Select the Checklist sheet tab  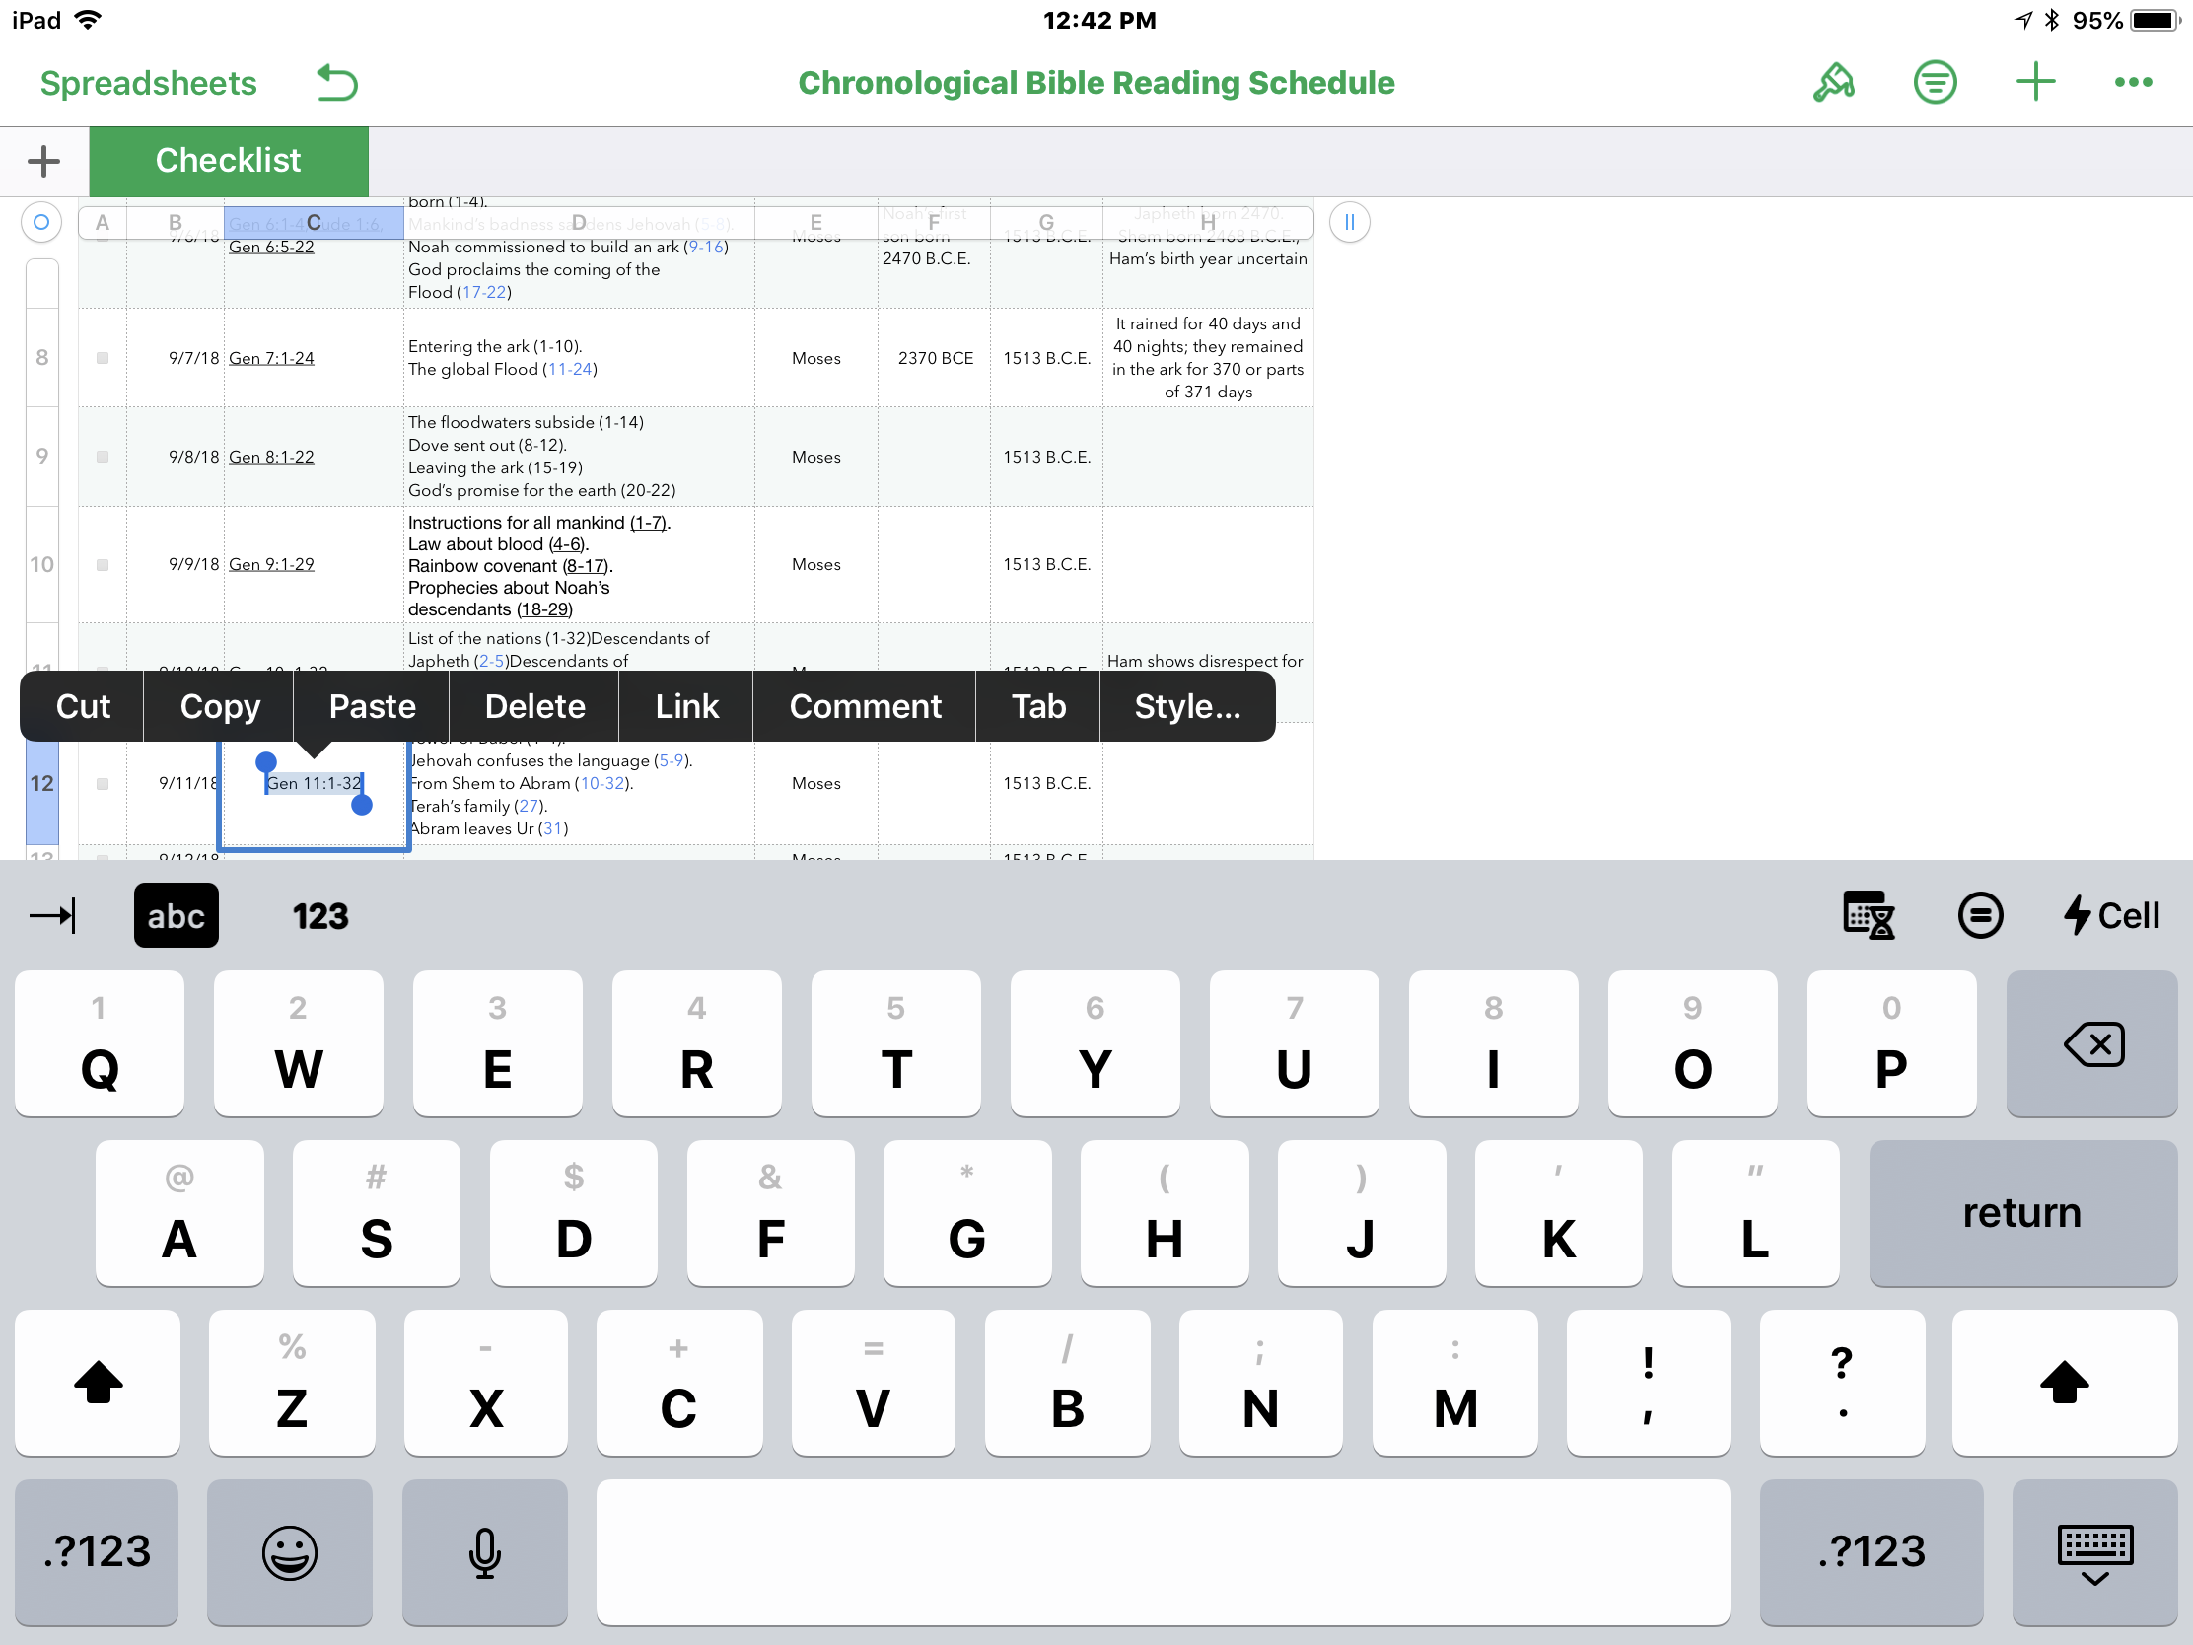tap(228, 161)
